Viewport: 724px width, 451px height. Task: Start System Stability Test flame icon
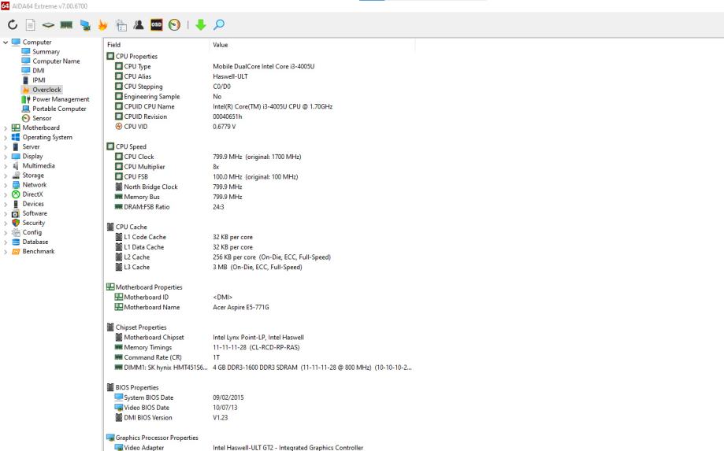coord(102,25)
